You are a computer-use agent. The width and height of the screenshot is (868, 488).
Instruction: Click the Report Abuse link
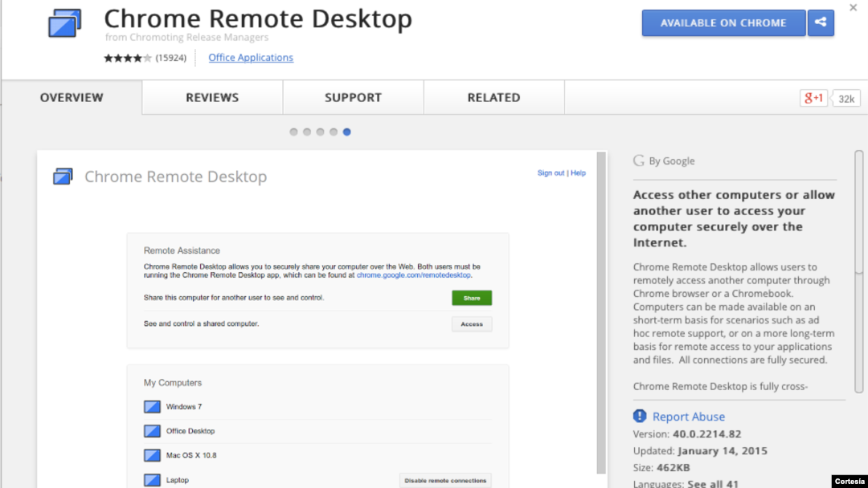(x=688, y=416)
